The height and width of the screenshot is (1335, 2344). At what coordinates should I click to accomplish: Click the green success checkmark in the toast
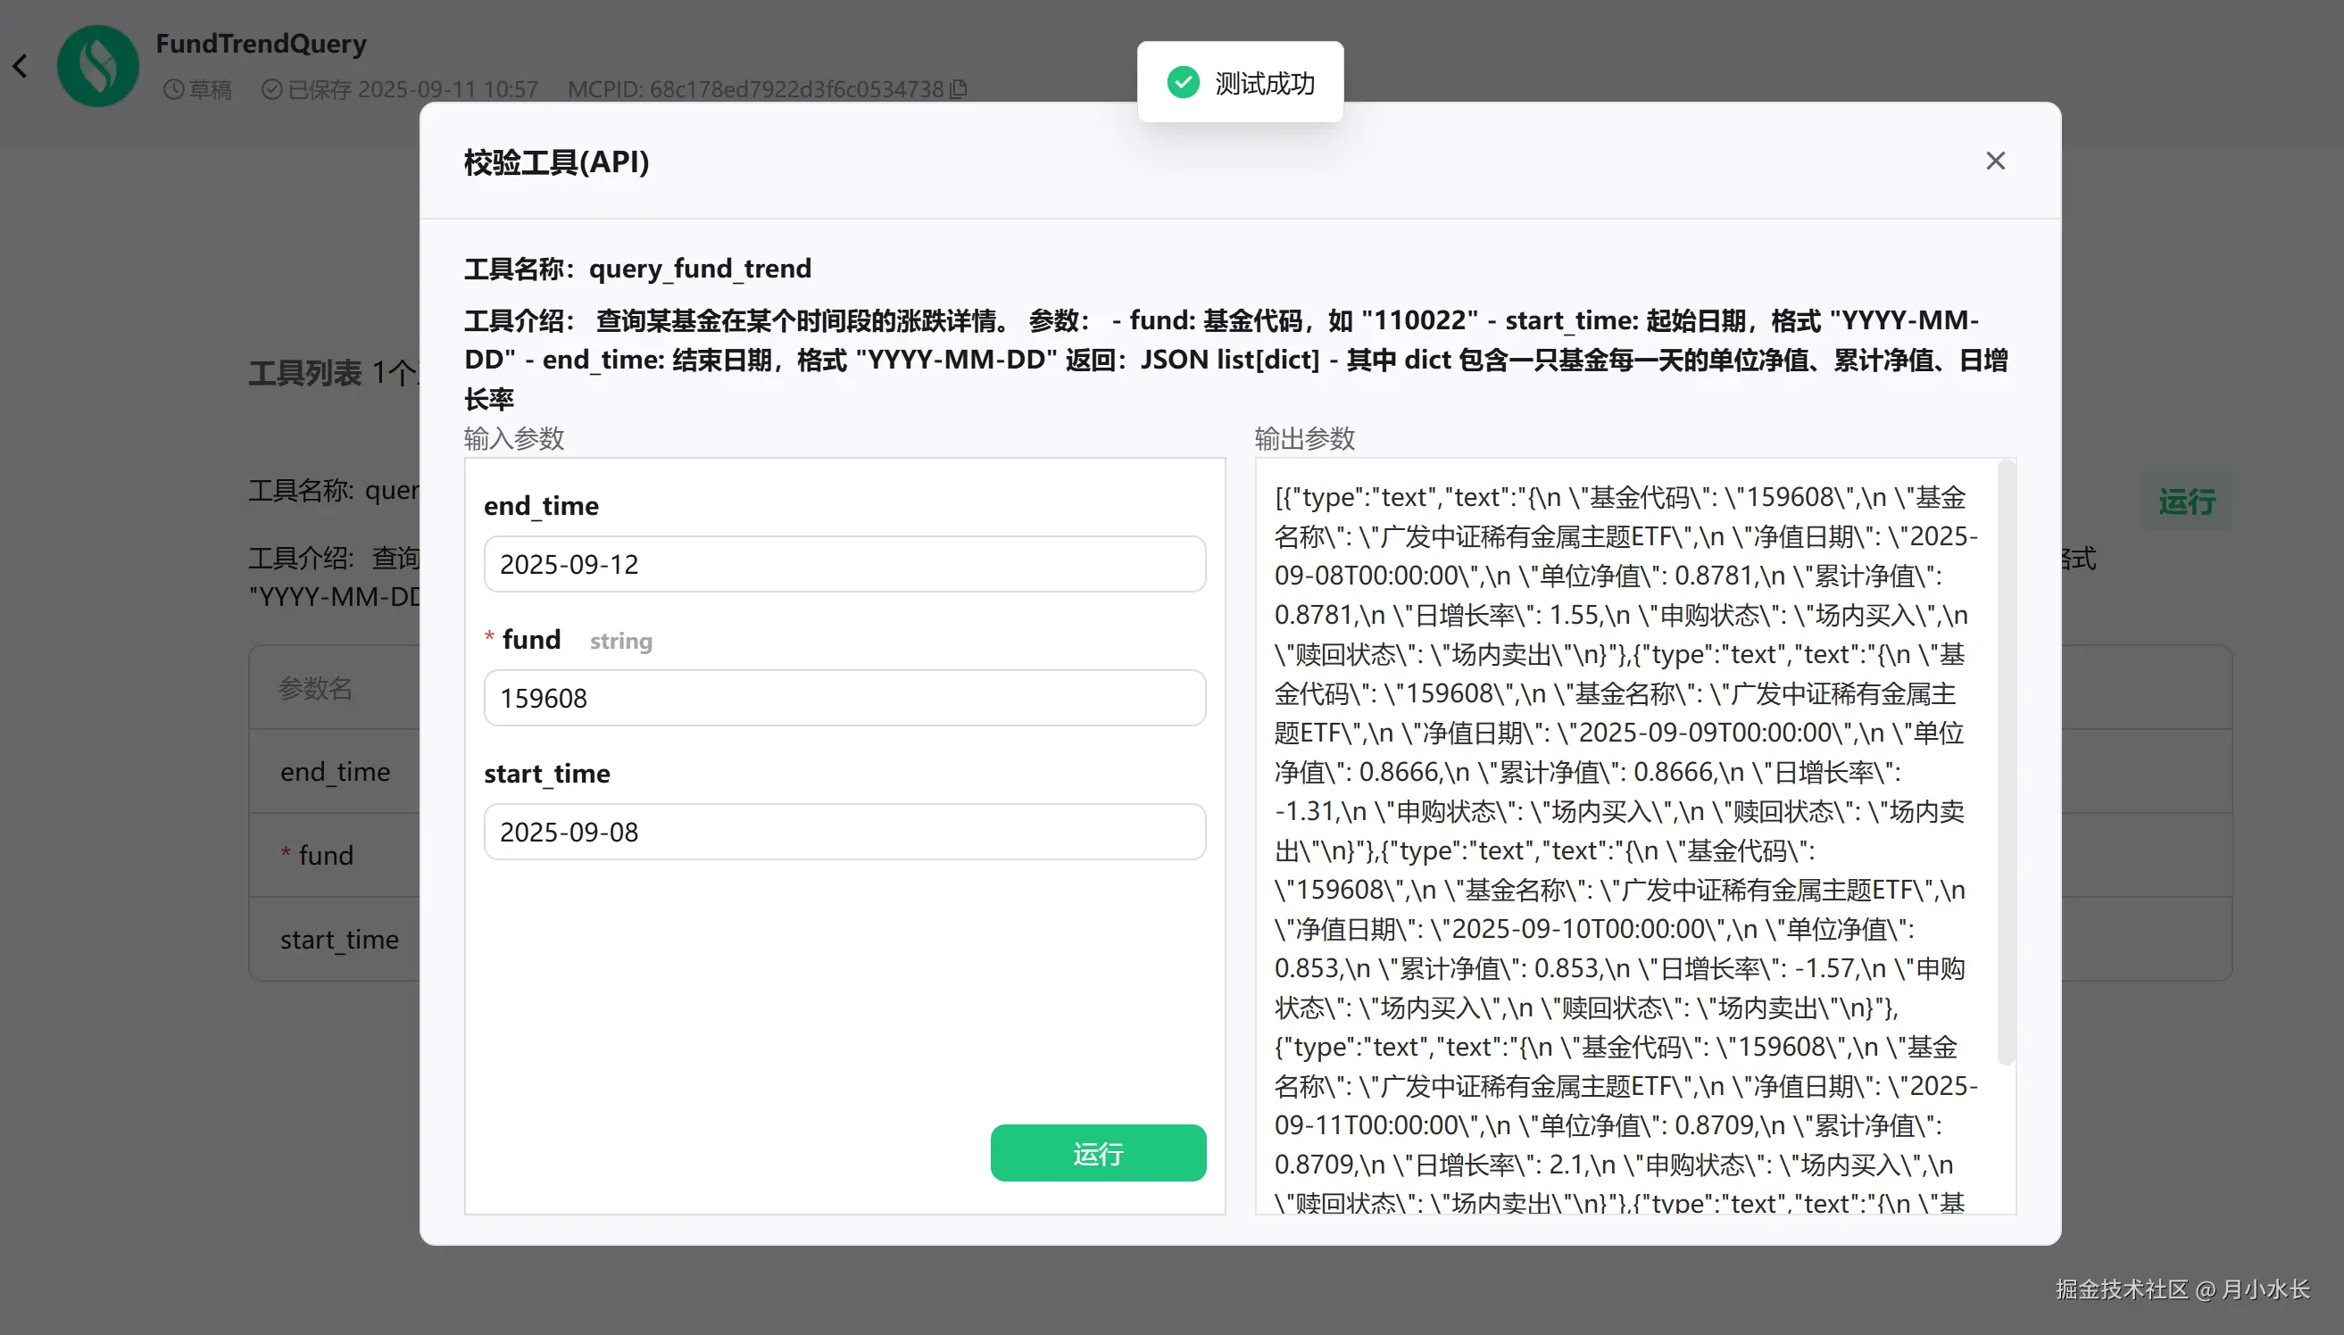click(1183, 81)
